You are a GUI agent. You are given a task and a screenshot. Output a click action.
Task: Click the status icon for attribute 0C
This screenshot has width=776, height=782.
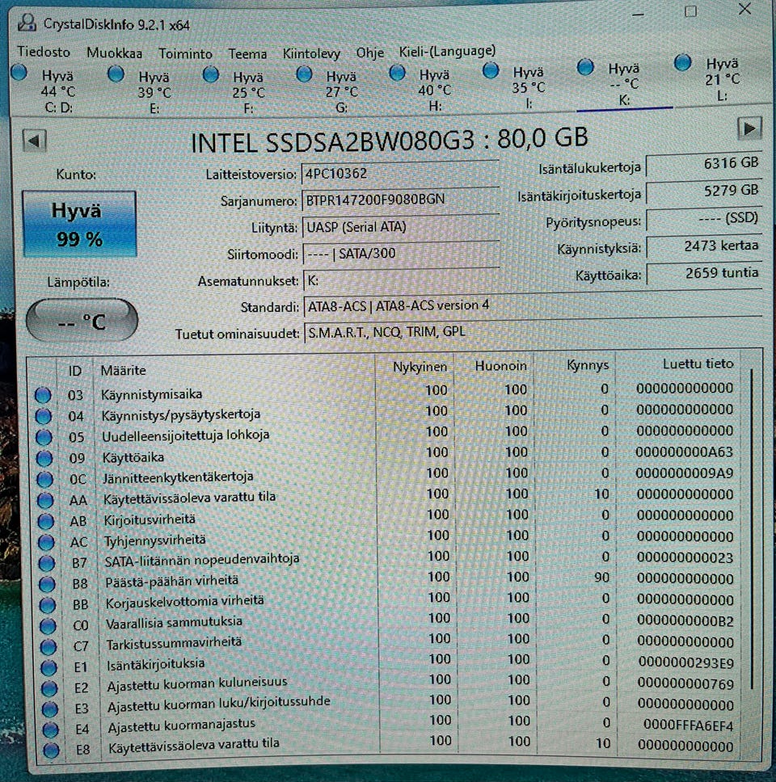coord(45,479)
